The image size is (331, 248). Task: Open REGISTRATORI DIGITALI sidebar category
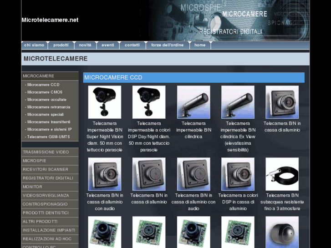[x=50, y=178]
